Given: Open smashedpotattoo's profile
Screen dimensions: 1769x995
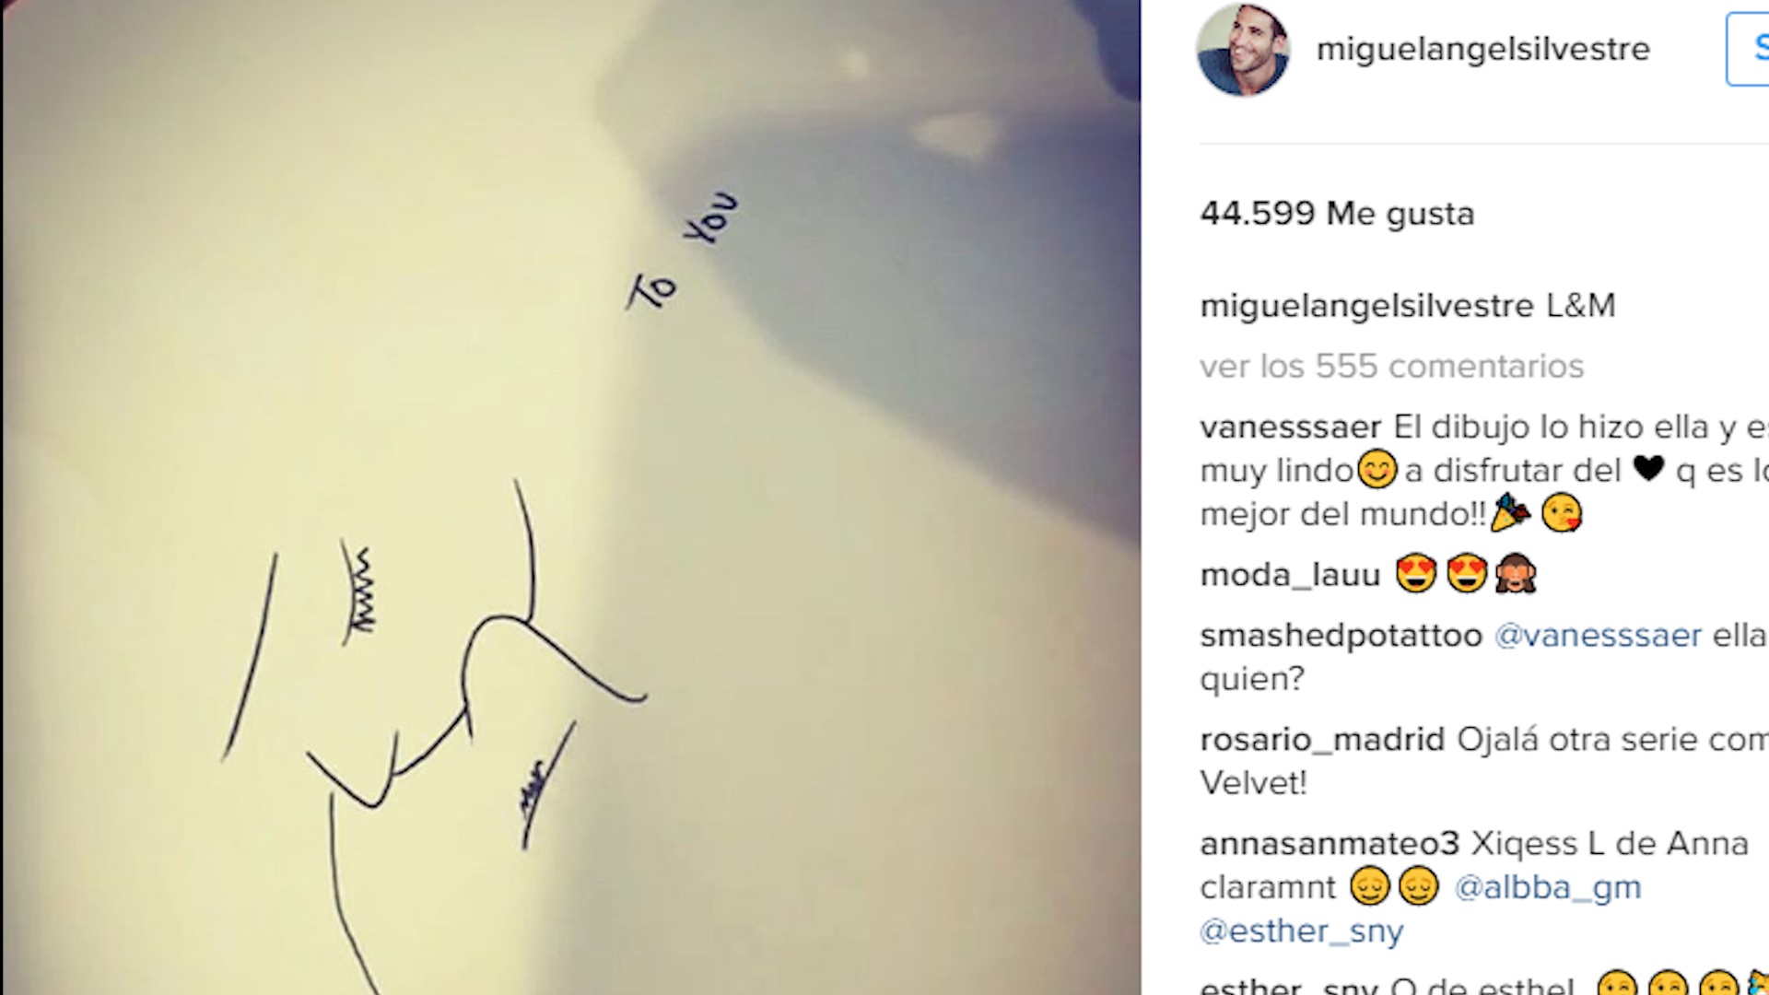Looking at the screenshot, I should 1341,636.
